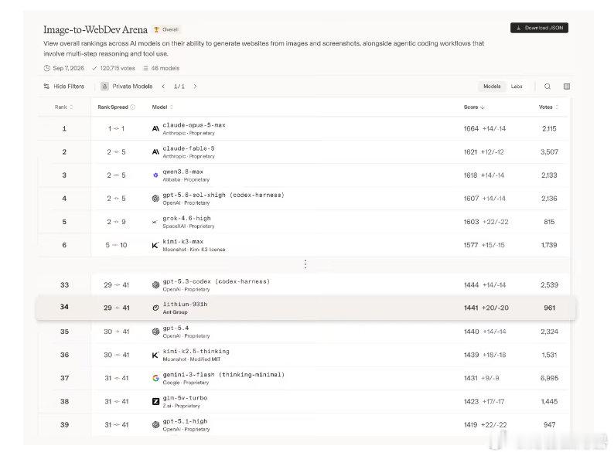
Task: Toggle the column layout icon
Action: pos(567,87)
